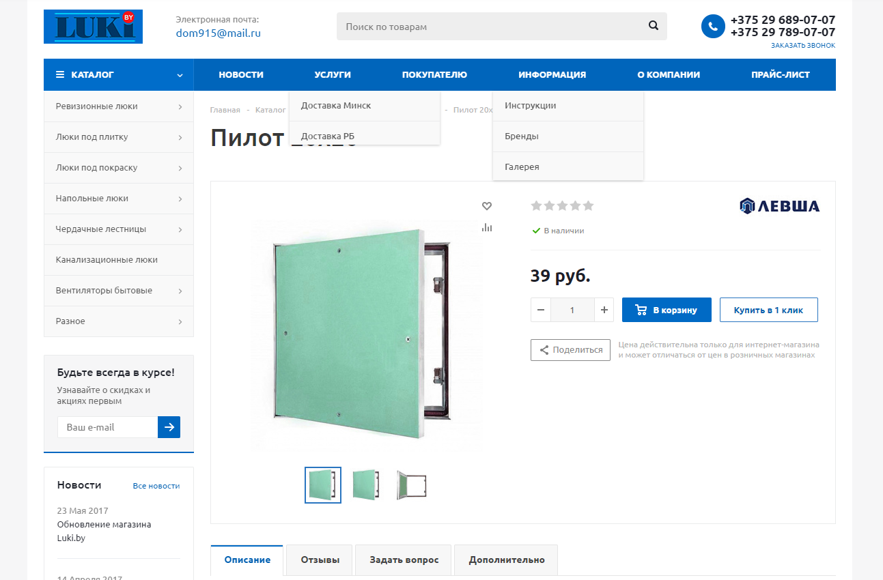Click the Ваш e-mail input field
Image resolution: width=883 pixels, height=580 pixels.
(x=107, y=427)
